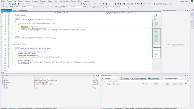Screen dimensions: 194x109
Task: Click the error list search magnifier icon
Action: (x=188, y=81)
